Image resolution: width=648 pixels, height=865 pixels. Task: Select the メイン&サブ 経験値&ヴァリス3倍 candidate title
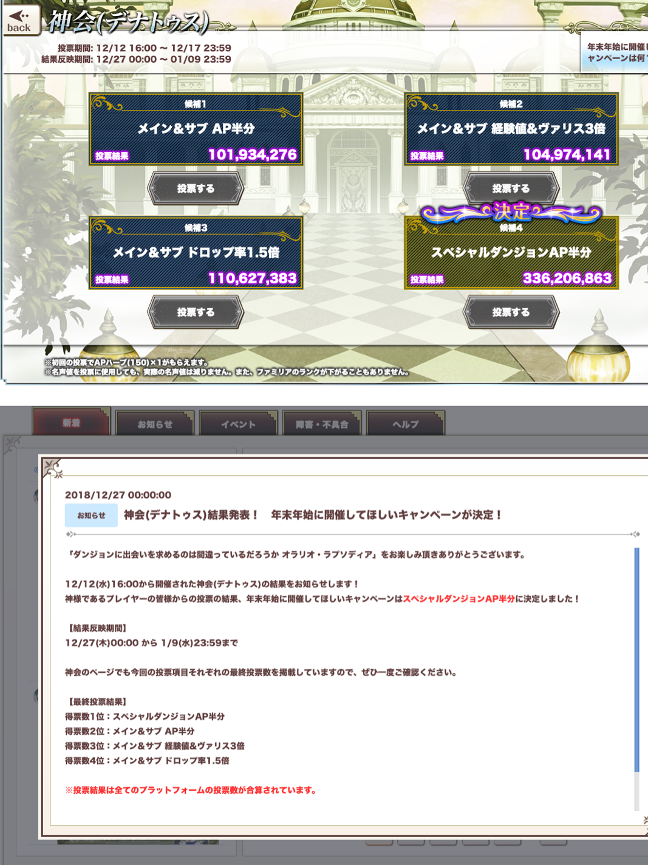511,129
